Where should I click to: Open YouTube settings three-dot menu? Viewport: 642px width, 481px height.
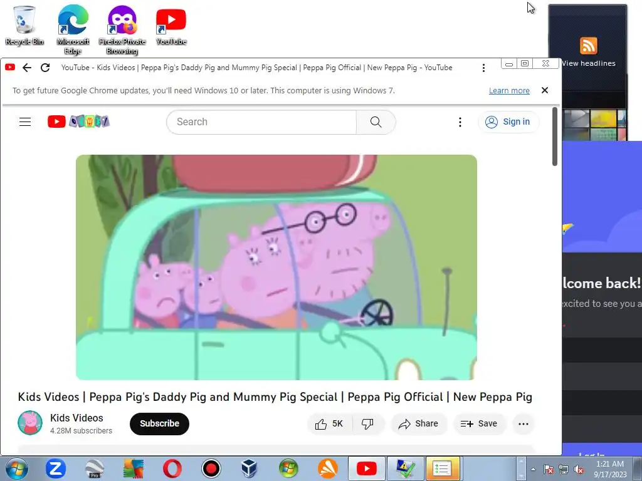coord(460,122)
